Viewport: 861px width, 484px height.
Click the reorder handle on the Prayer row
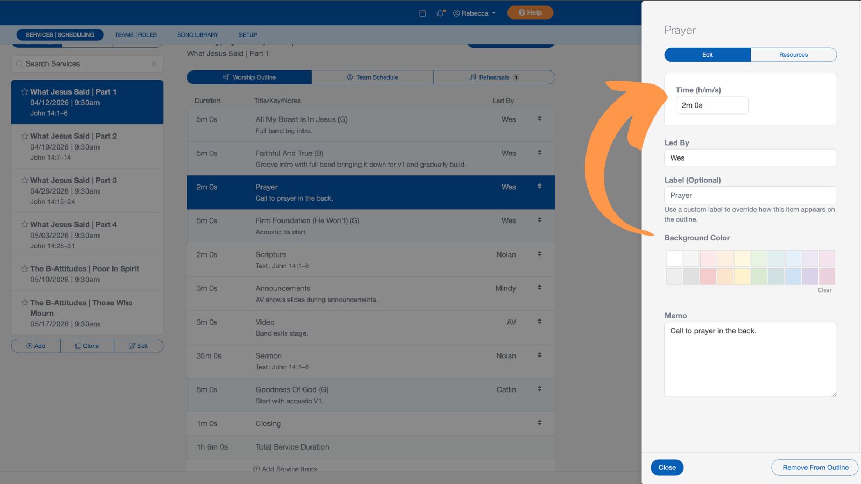click(539, 186)
